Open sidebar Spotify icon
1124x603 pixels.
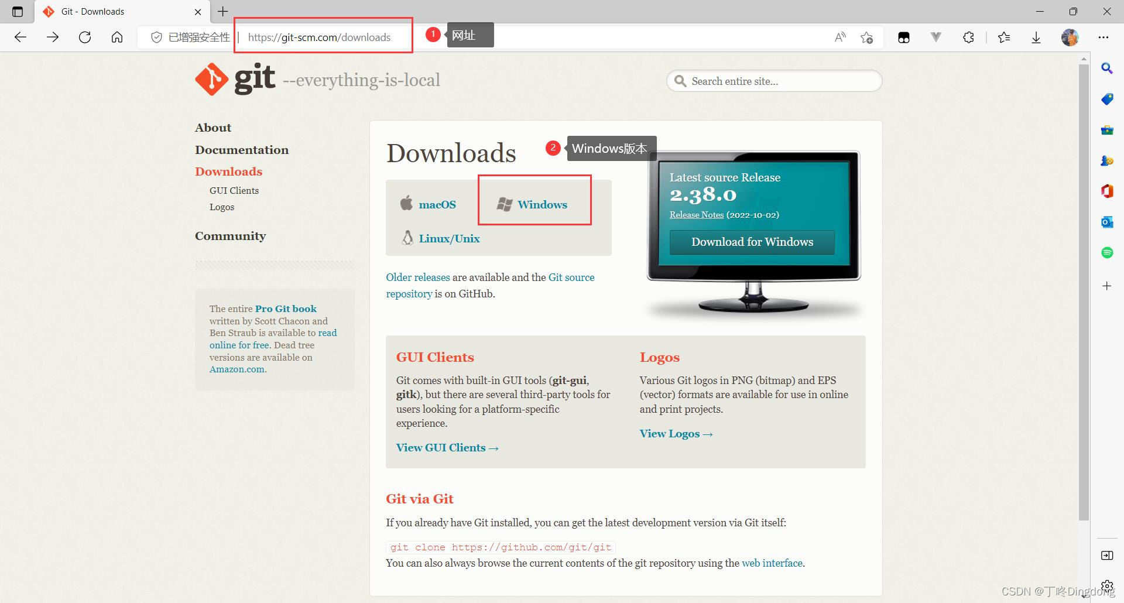(1107, 252)
